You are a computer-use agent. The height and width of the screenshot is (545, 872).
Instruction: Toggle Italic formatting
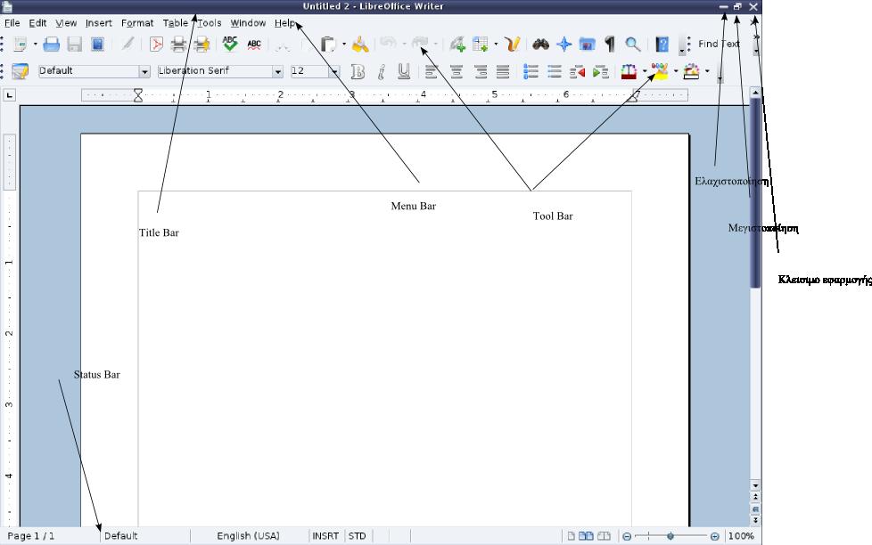(x=381, y=71)
